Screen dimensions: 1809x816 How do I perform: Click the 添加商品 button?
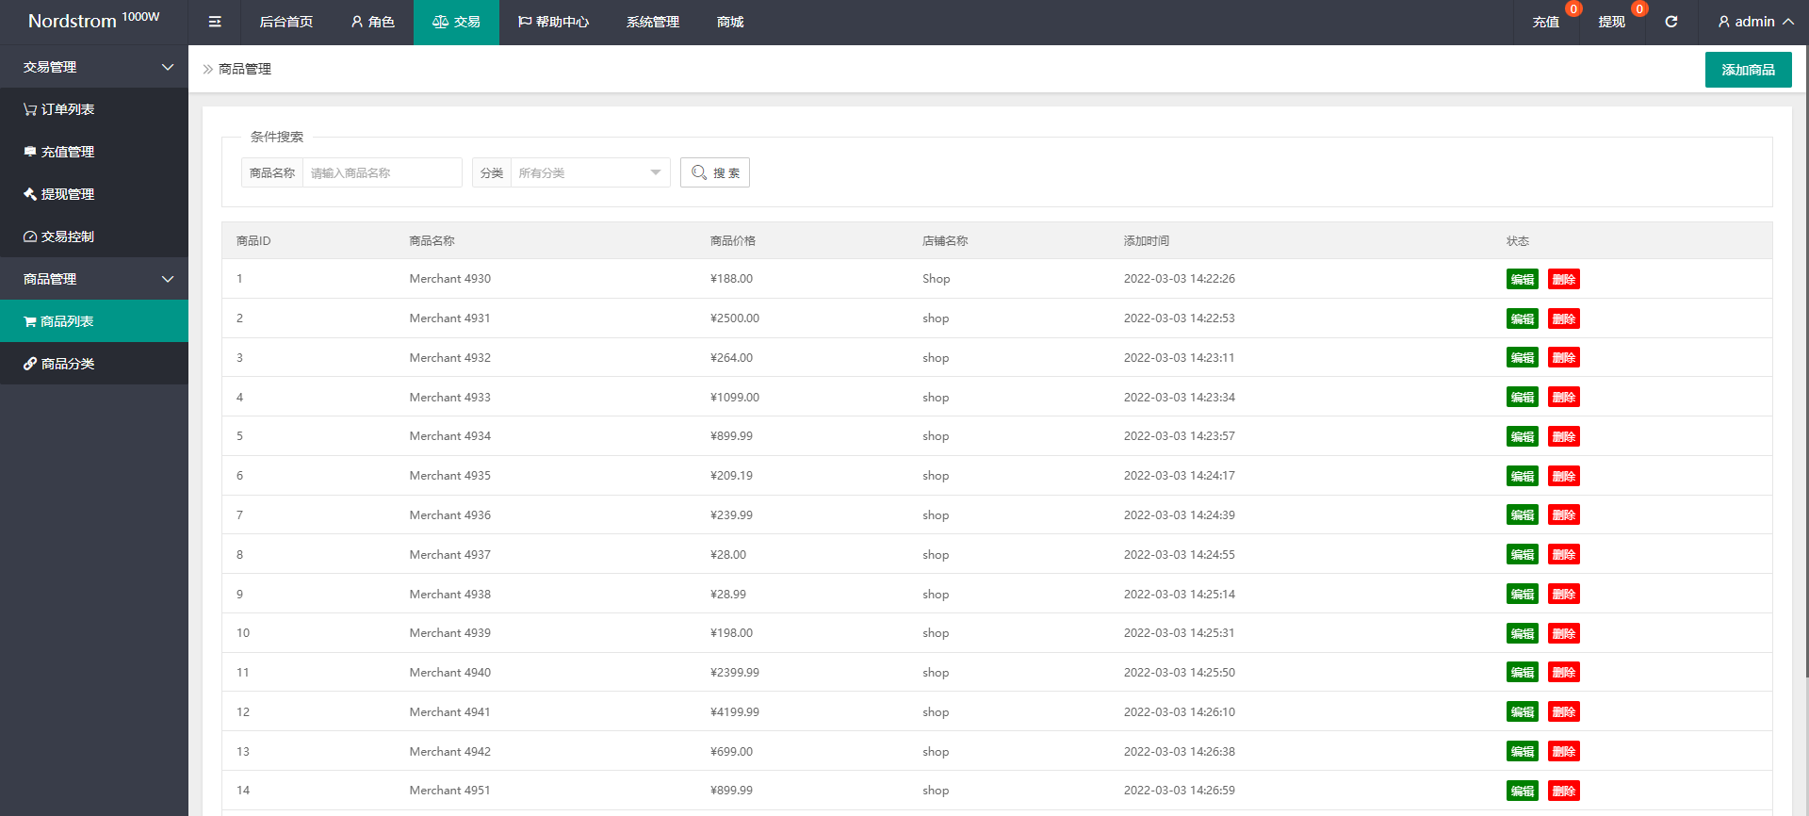pyautogui.click(x=1748, y=70)
